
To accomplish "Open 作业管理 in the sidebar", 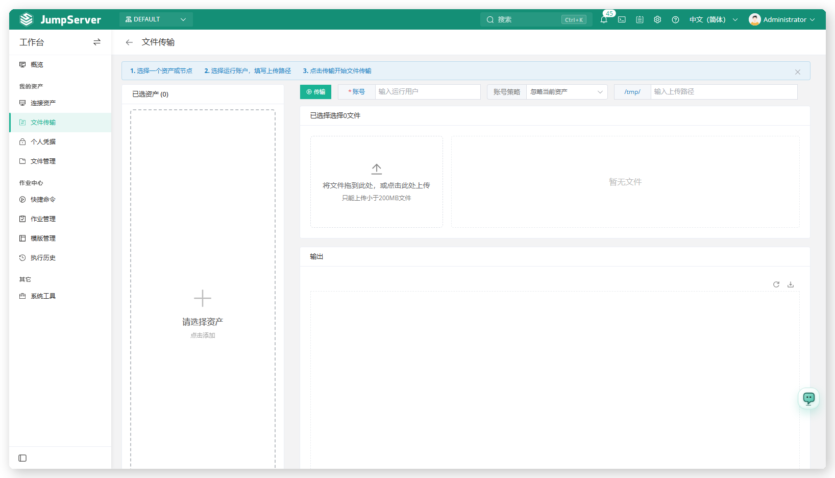I will coord(60,219).
